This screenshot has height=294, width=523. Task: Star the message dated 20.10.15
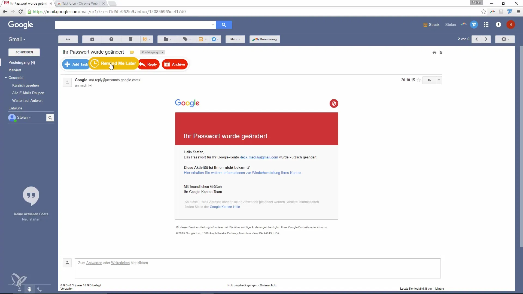(x=419, y=80)
